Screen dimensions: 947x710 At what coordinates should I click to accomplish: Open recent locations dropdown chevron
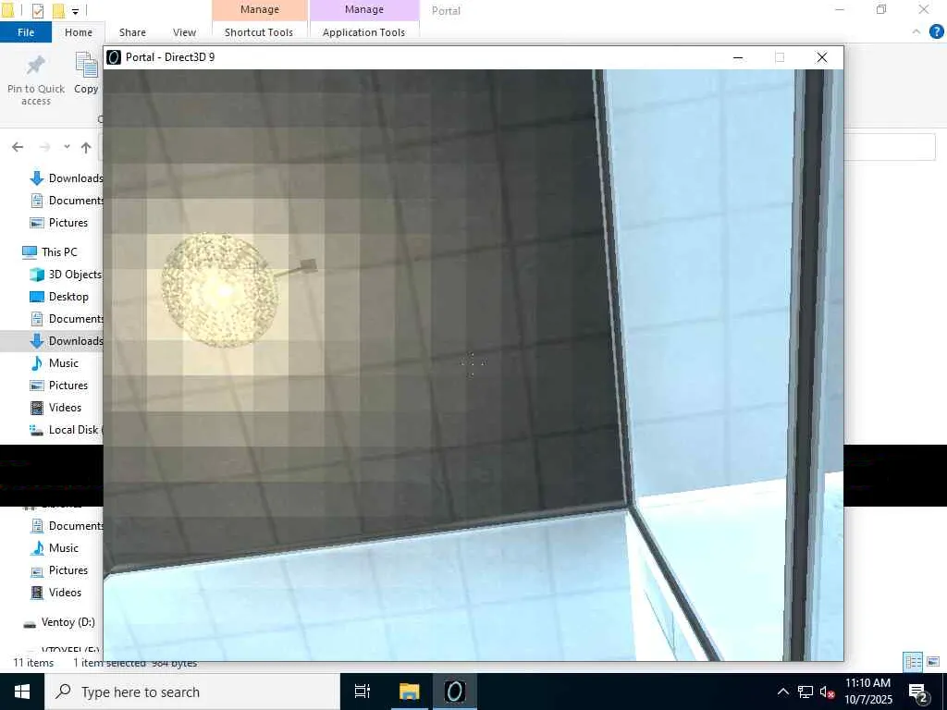[67, 147]
